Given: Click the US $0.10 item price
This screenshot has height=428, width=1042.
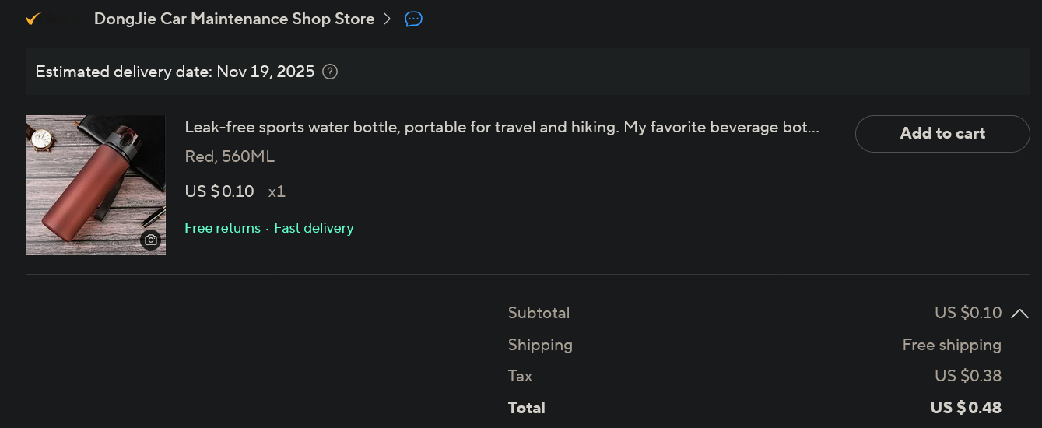Looking at the screenshot, I should pos(219,191).
